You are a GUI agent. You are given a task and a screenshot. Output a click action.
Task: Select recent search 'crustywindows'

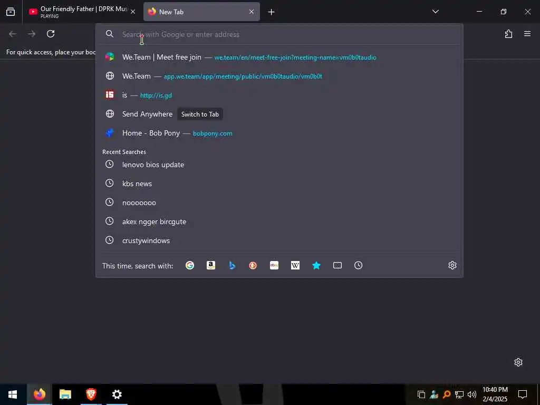coord(279,240)
